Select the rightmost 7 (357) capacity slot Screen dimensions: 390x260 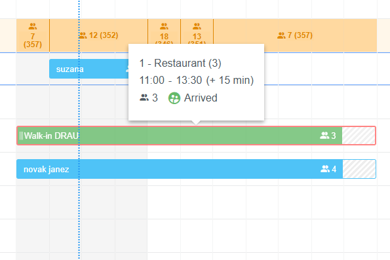(295, 35)
